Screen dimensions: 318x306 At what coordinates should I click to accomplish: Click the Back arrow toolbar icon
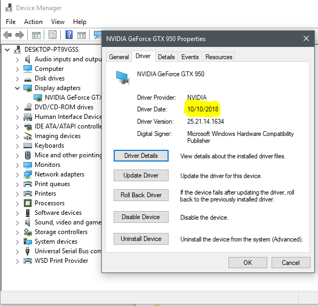(7, 35)
